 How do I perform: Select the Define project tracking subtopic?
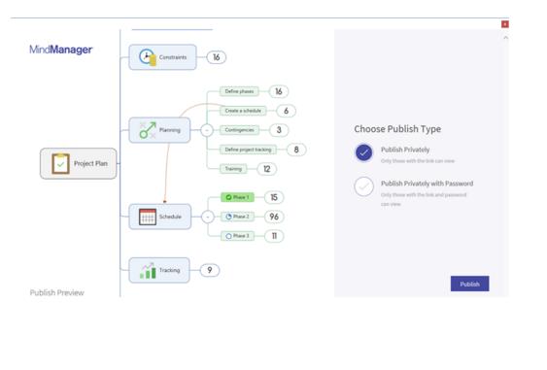[x=248, y=150]
